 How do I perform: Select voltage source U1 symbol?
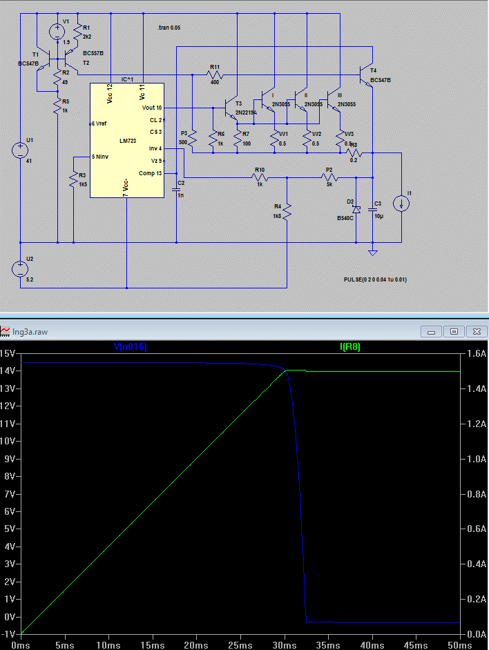point(20,150)
